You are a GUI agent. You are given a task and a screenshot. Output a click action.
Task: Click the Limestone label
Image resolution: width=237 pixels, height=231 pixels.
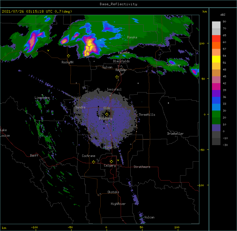pos(42,98)
